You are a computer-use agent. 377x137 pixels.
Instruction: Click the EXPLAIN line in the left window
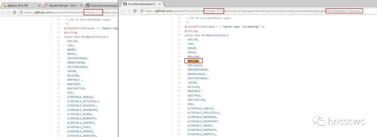(x=73, y=41)
